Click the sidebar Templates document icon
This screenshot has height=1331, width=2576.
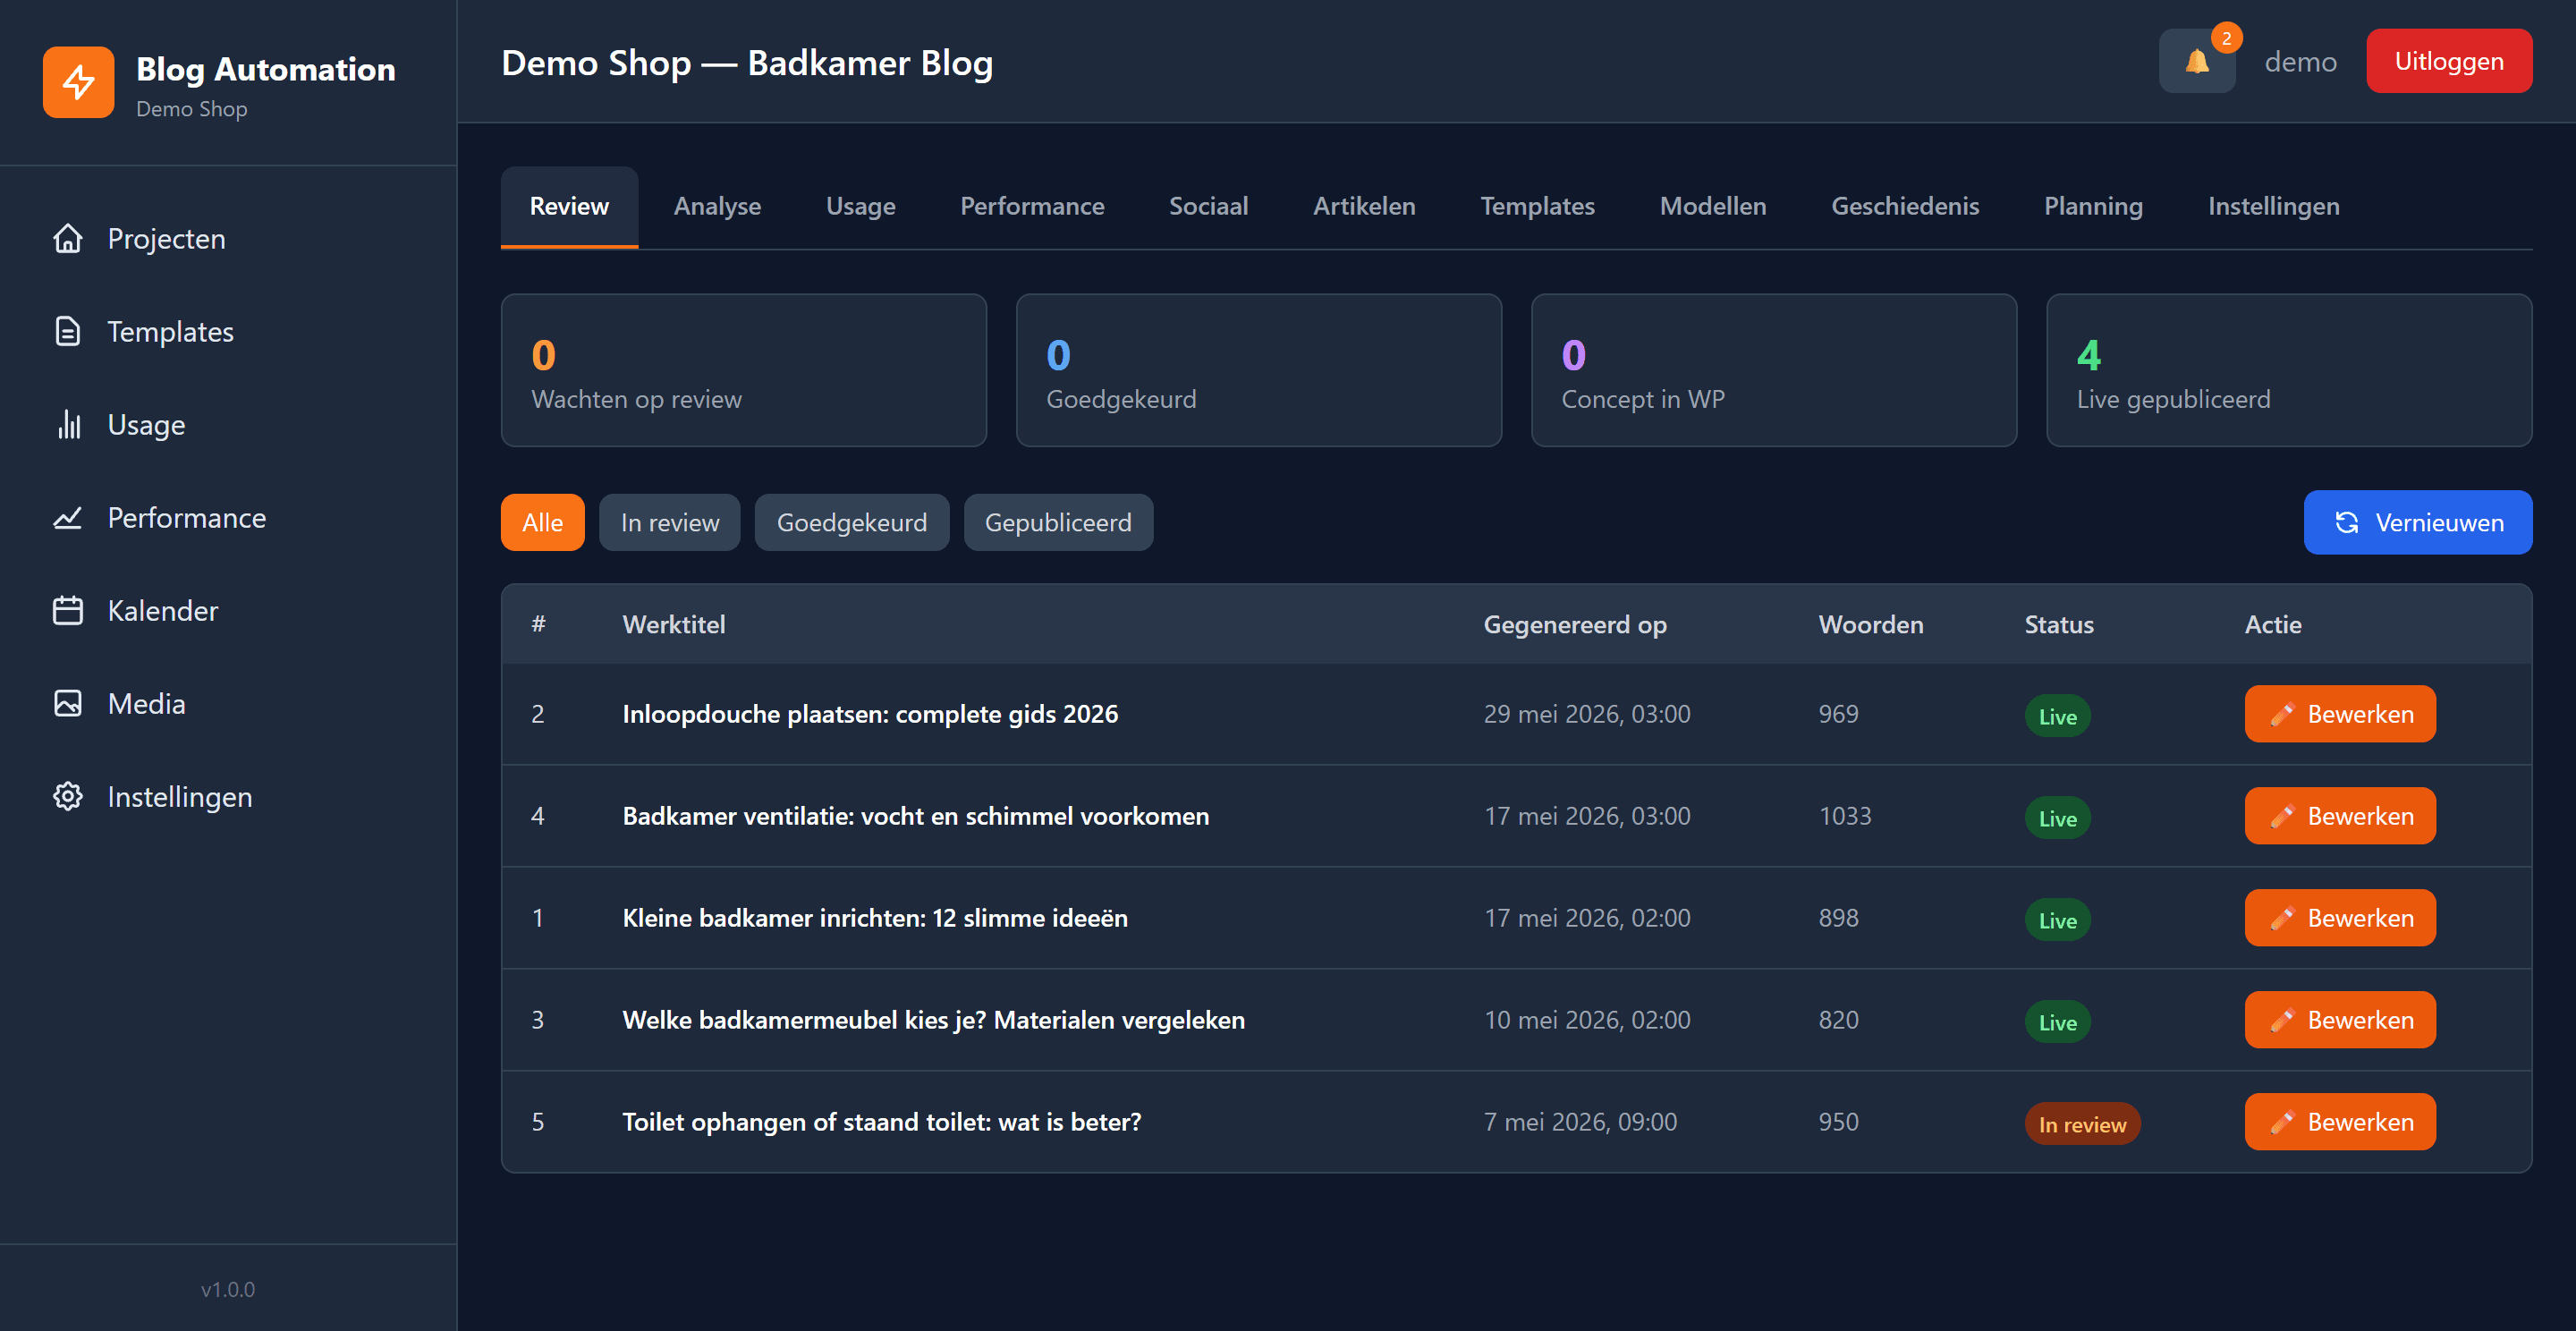[68, 332]
